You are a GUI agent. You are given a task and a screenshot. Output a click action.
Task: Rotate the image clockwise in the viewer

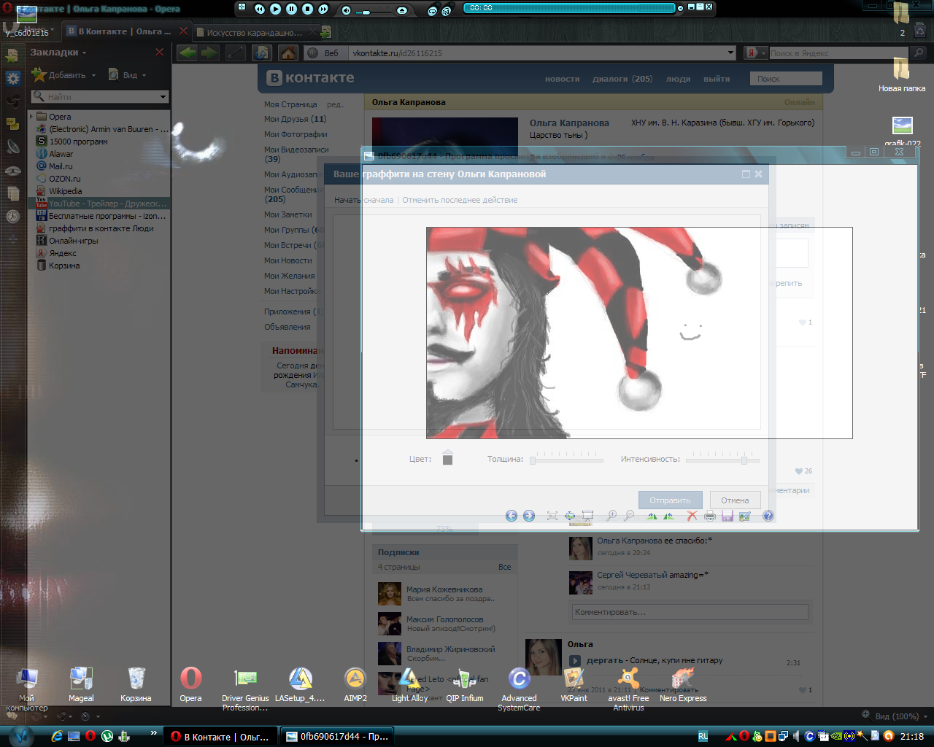tap(652, 516)
